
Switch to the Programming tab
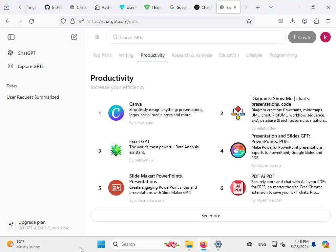tap(283, 55)
